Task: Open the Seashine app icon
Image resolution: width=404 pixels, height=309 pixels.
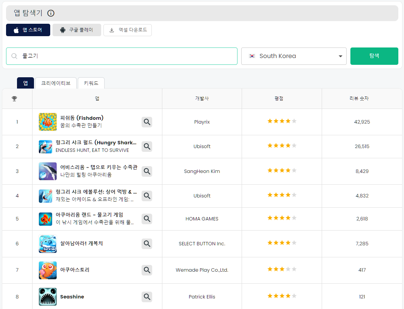Action: [48, 297]
